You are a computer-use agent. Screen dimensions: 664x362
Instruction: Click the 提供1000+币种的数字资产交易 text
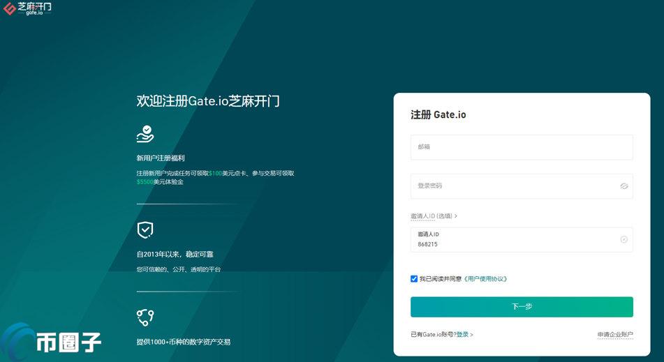click(184, 342)
